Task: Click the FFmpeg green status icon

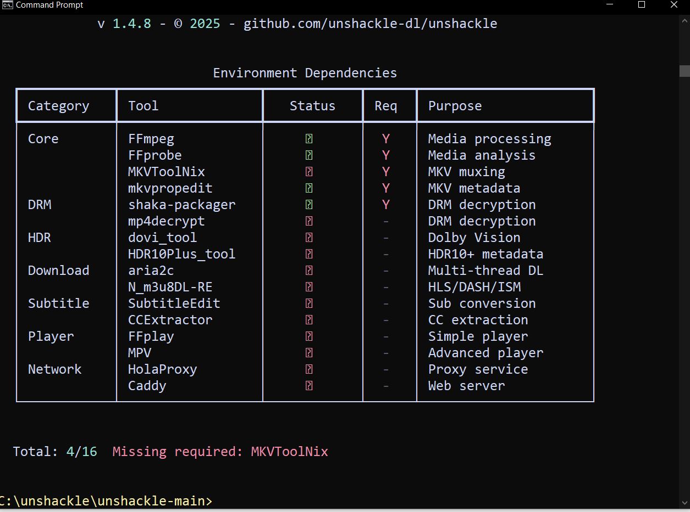Action: click(x=309, y=139)
